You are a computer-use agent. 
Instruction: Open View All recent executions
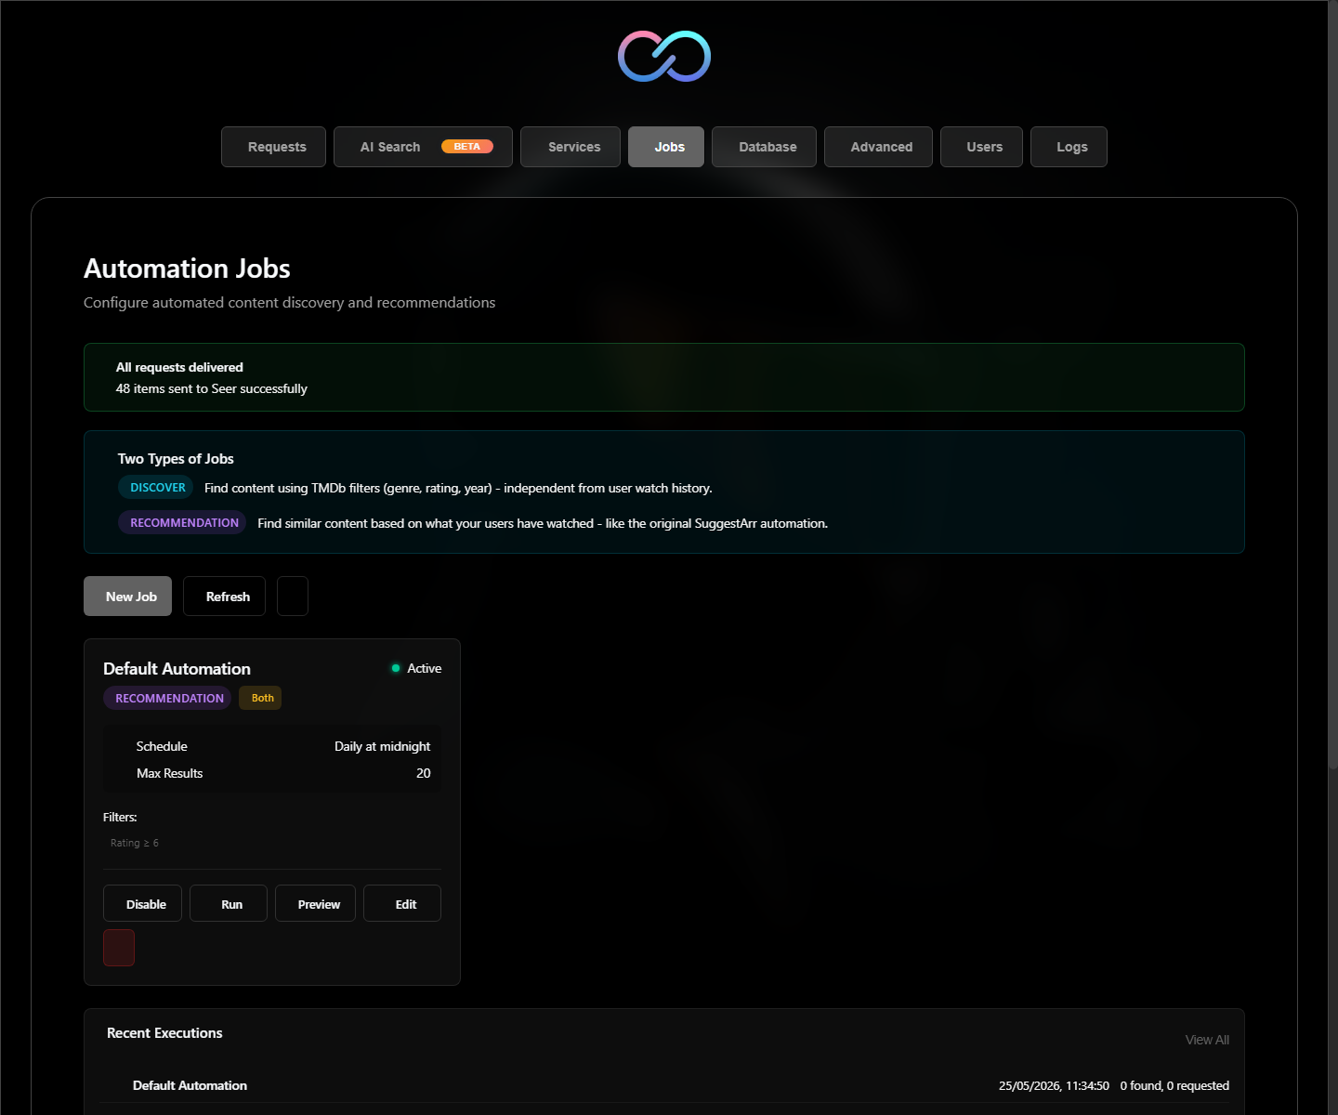[1207, 1040]
